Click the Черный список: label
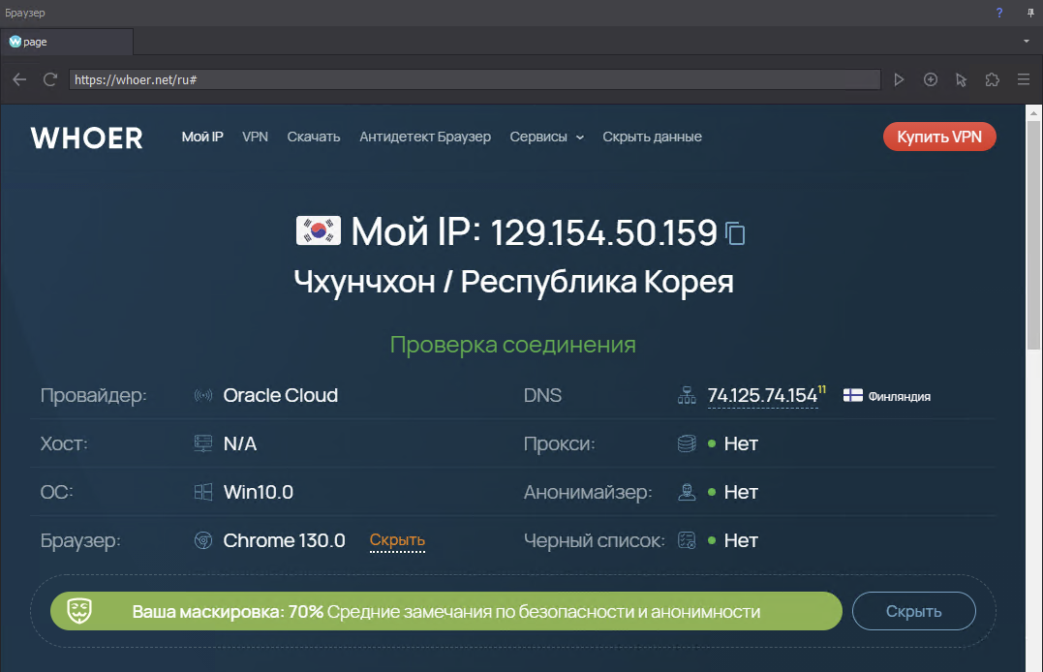The image size is (1043, 672). coord(594,540)
